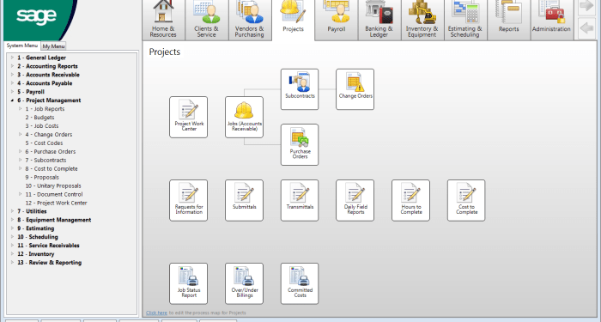Select 12 - Project Work Center tree item

pos(57,203)
